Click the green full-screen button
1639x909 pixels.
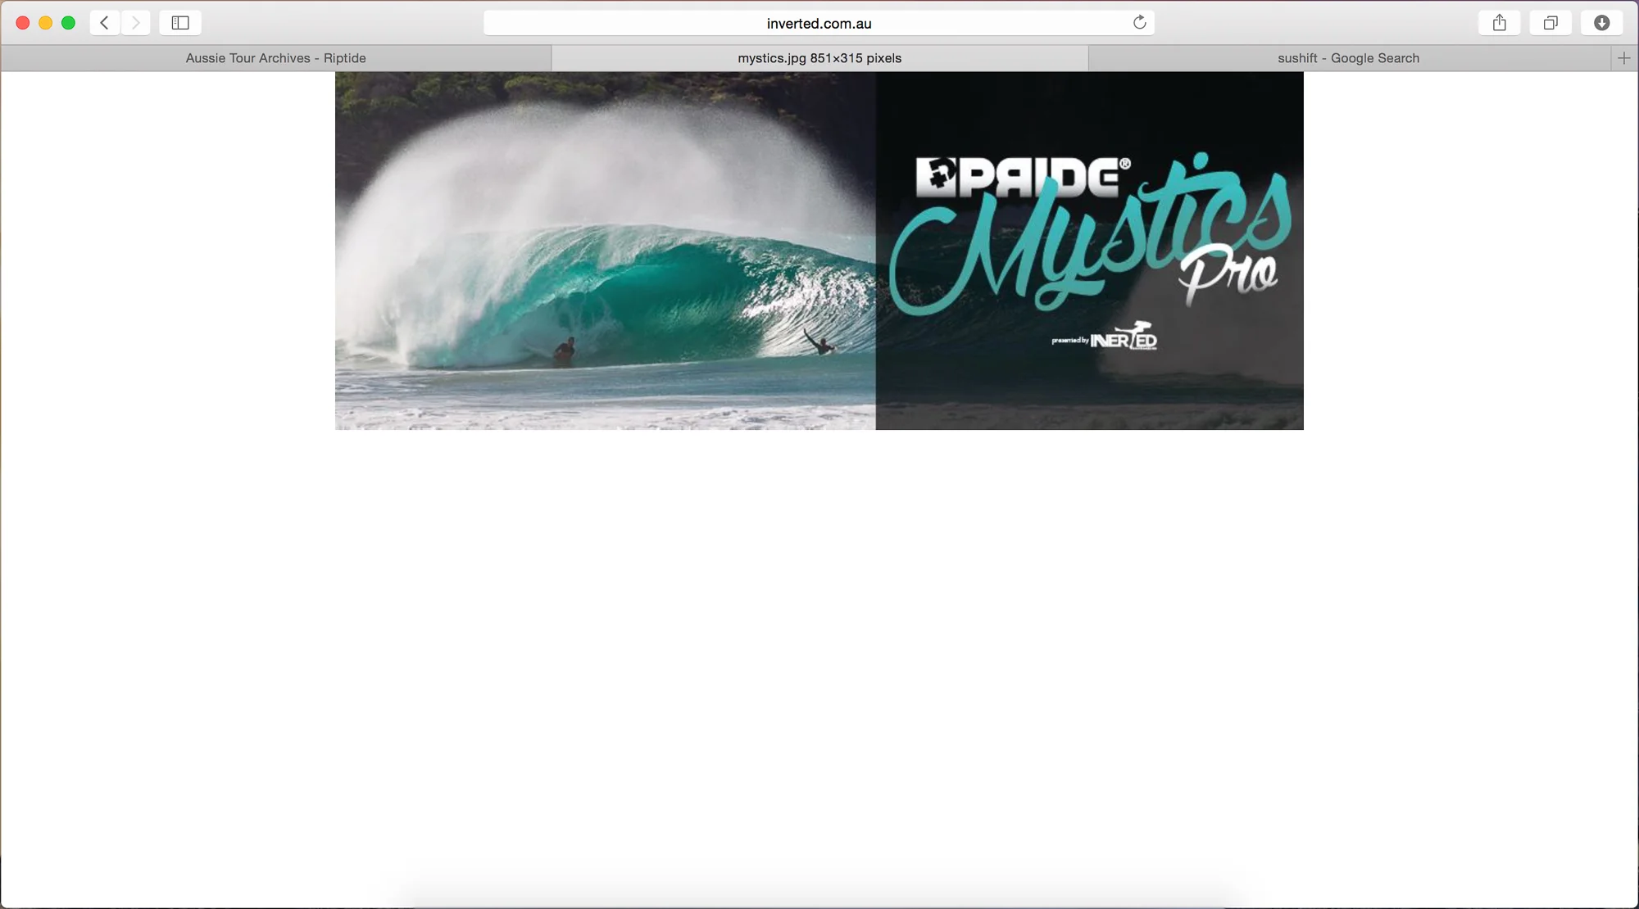pos(69,23)
